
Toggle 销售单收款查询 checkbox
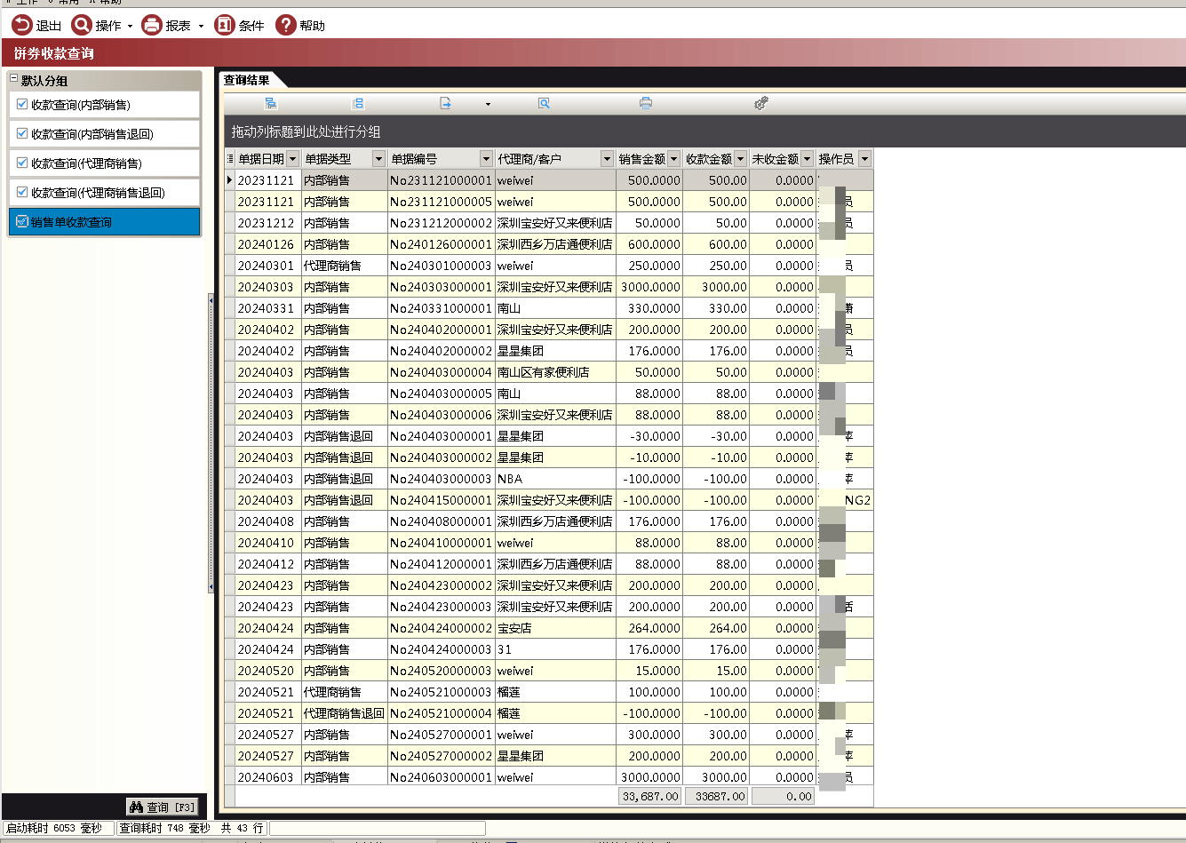coord(22,222)
